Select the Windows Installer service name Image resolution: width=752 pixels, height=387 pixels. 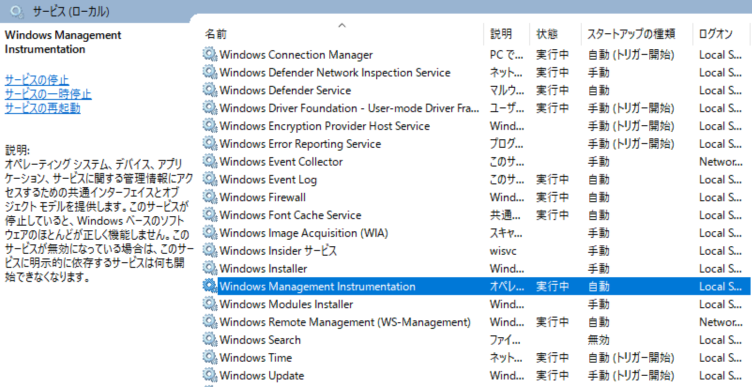pos(263,269)
